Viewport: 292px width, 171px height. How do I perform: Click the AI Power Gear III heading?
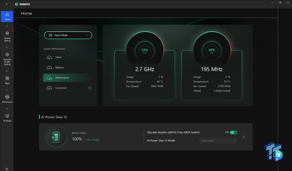pyautogui.click(x=54, y=117)
